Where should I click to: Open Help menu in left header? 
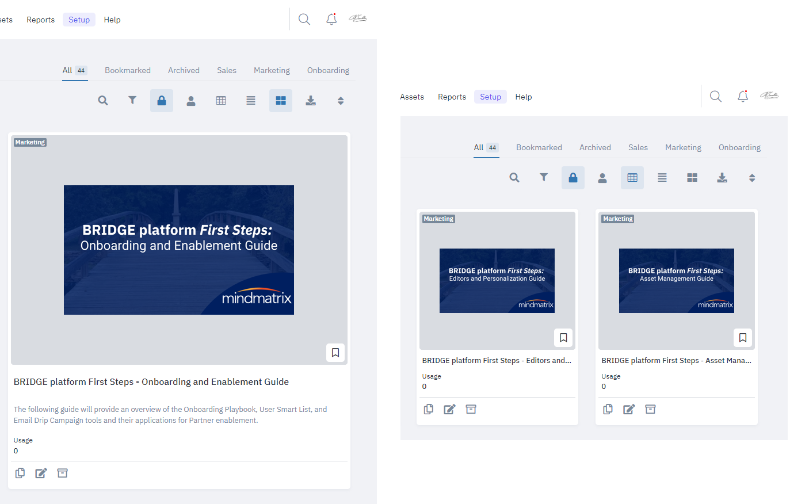point(112,20)
